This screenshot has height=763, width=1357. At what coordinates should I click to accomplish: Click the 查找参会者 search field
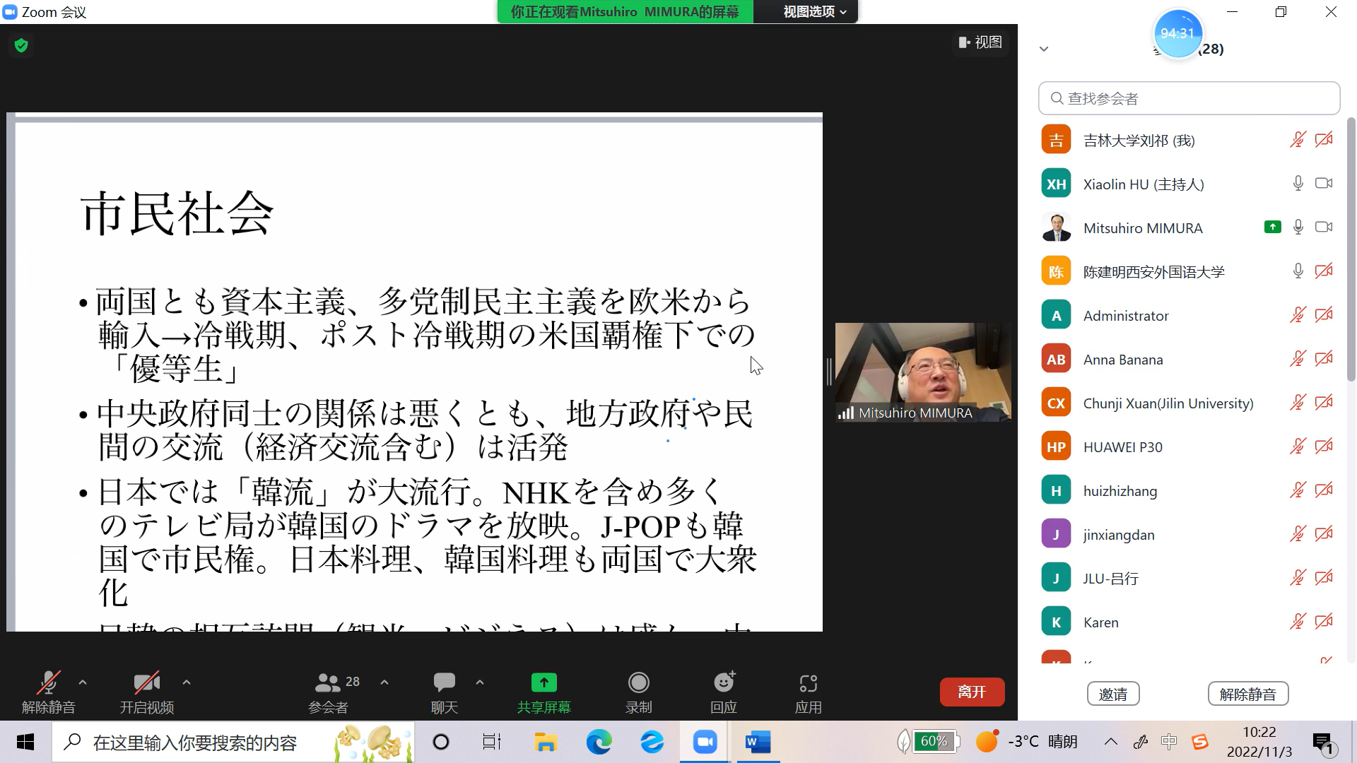point(1189,98)
